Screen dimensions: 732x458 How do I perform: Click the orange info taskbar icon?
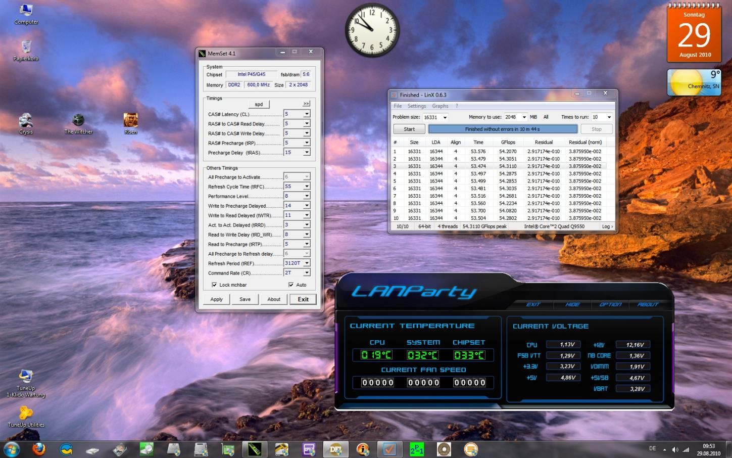tap(363, 449)
